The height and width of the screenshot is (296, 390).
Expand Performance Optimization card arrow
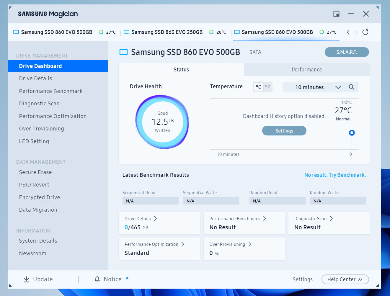183,244
